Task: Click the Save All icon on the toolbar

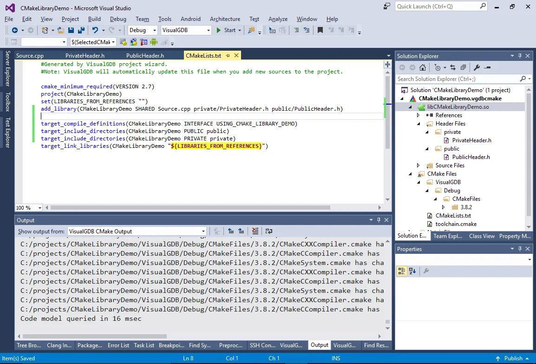Action: 82,30
